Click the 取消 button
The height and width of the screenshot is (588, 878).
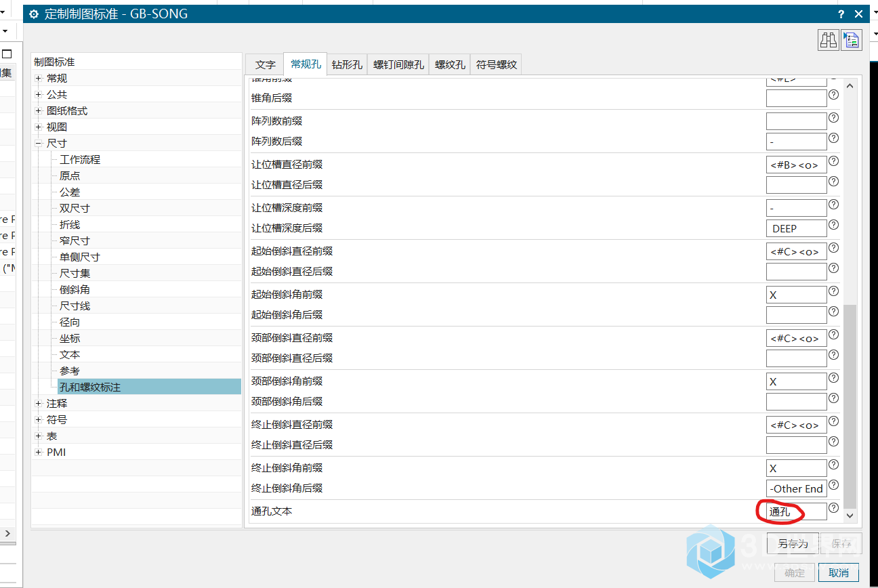839,572
